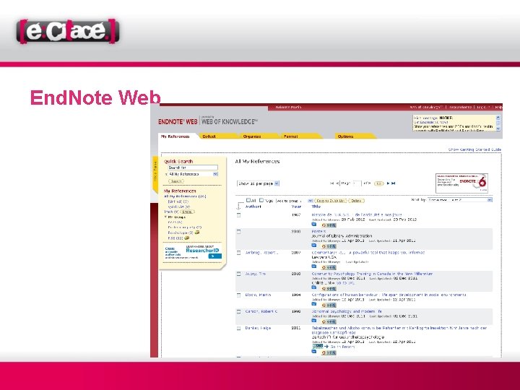520x390 pixels.
Task: Click the folder icon under the Histoire reference
Action: (314, 225)
